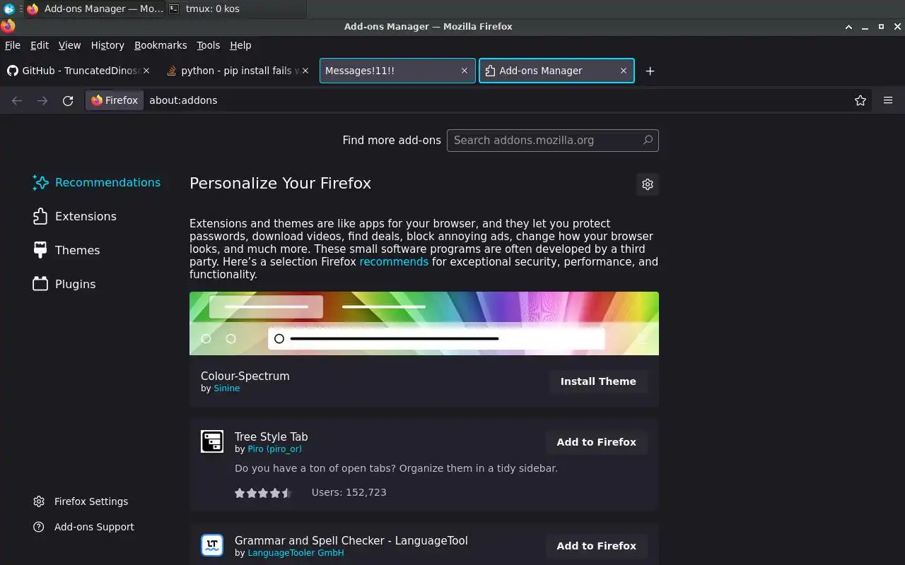The image size is (905, 565).
Task: Click the Recommendations sparkle icon in sidebar
Action: coord(40,182)
